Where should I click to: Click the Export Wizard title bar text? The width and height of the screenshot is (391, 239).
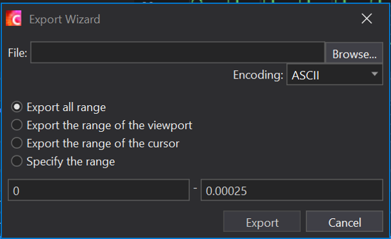tap(64, 19)
